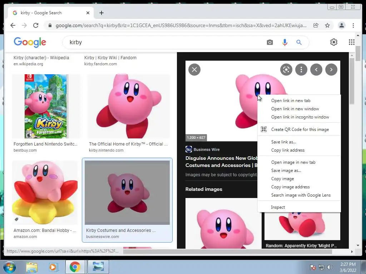Click the Business Wire source logo
The height and width of the screenshot is (274, 366).
189,149
